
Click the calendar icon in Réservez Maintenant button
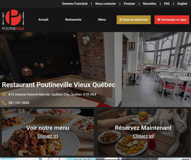coord(121,20)
